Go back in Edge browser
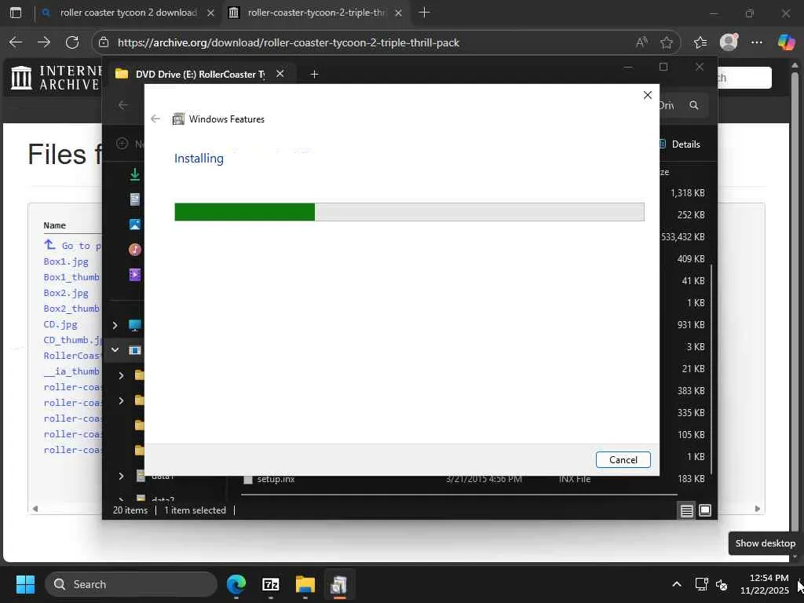804x603 pixels. 16,42
